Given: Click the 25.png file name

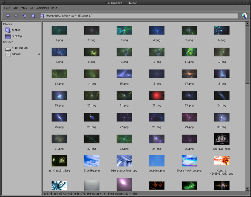Looking at the screenshot, I should pyautogui.click(x=59, y=127).
